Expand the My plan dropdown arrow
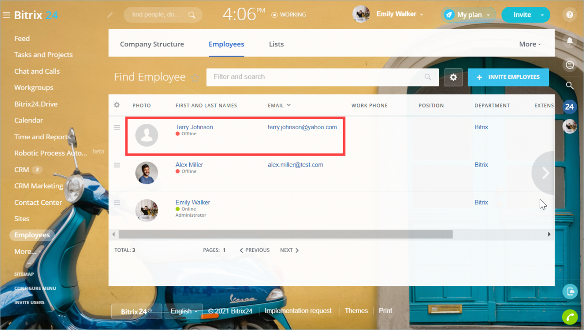Image resolution: width=584 pixels, height=330 pixels. (488, 15)
